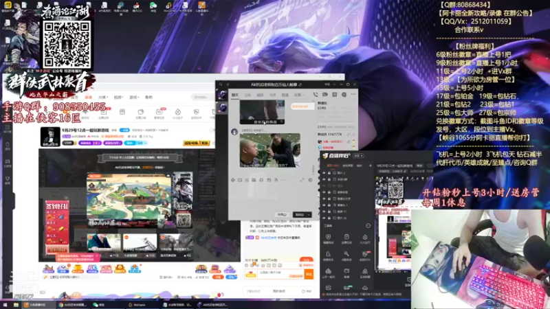The image size is (550, 309).
Task: Expand the 横屏 orientation selector in streaming tool
Action: pos(358,156)
